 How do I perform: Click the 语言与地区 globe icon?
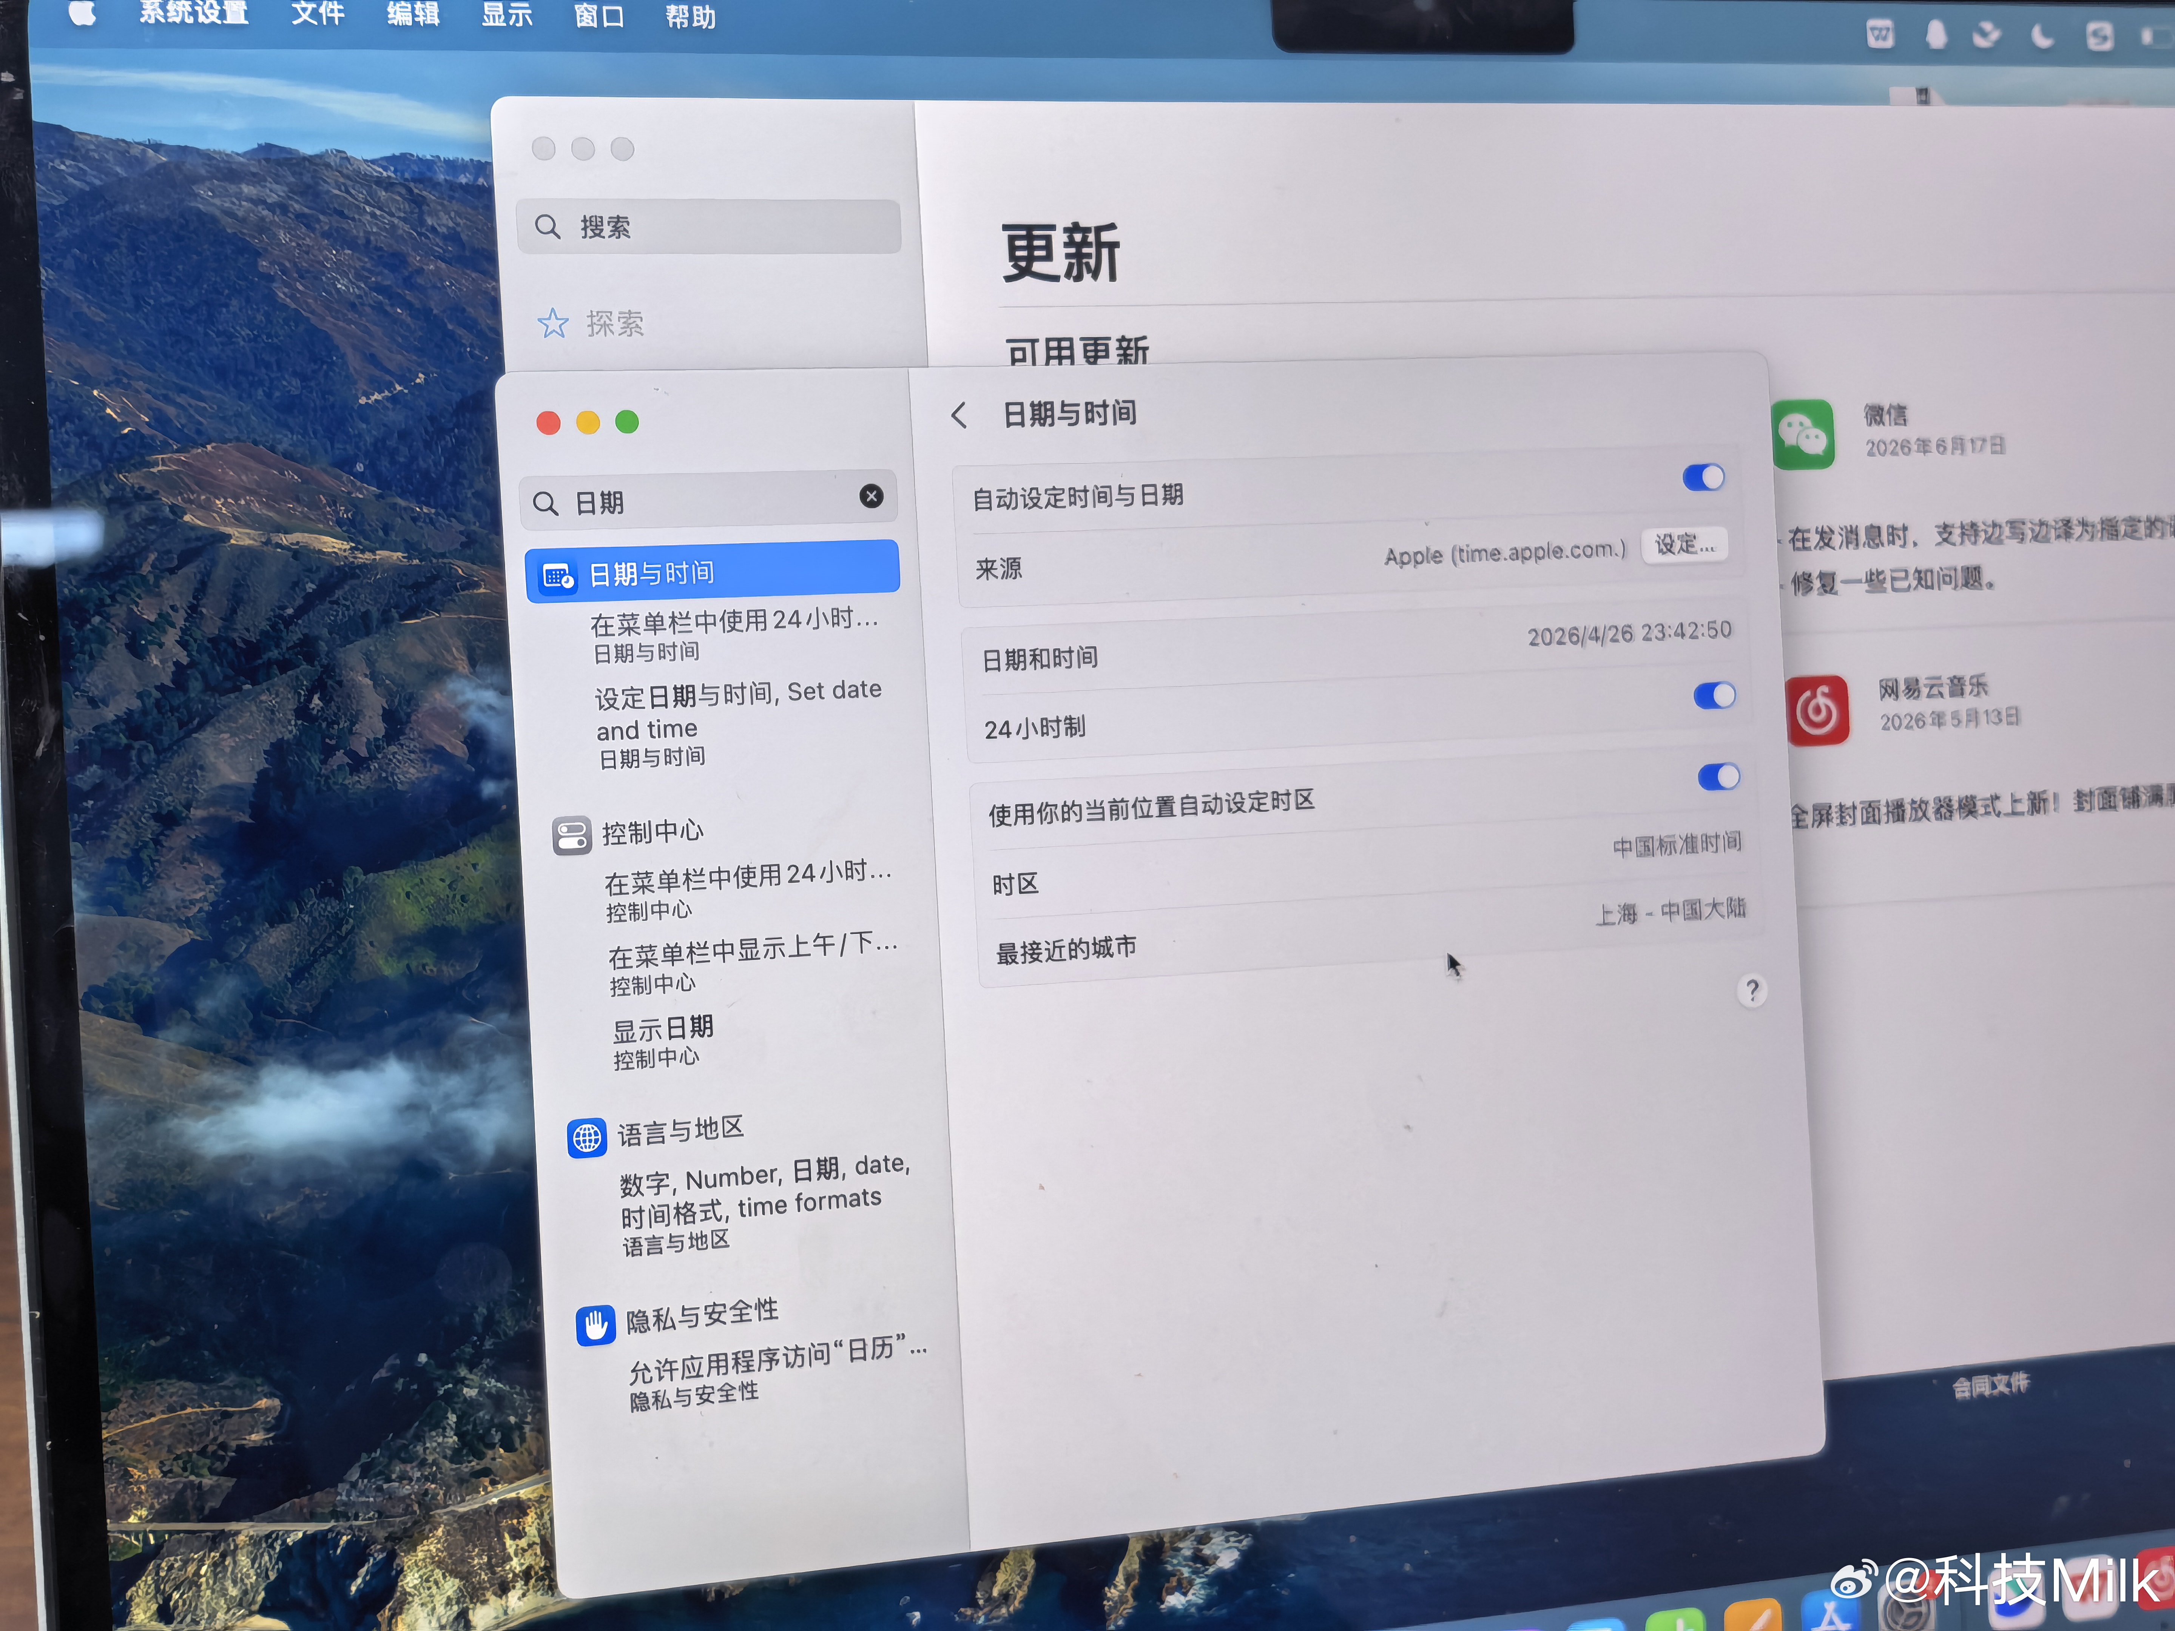click(587, 1138)
